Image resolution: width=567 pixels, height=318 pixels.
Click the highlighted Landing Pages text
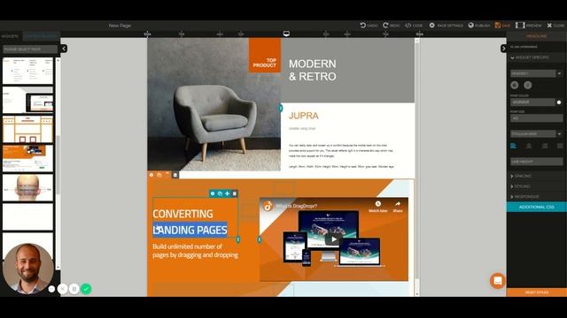(190, 230)
